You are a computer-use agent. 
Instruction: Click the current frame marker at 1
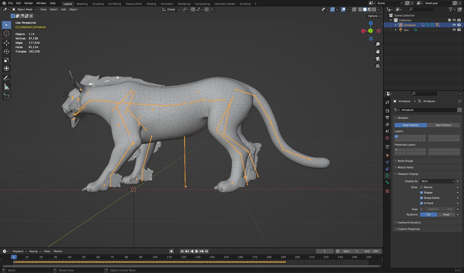(14, 257)
